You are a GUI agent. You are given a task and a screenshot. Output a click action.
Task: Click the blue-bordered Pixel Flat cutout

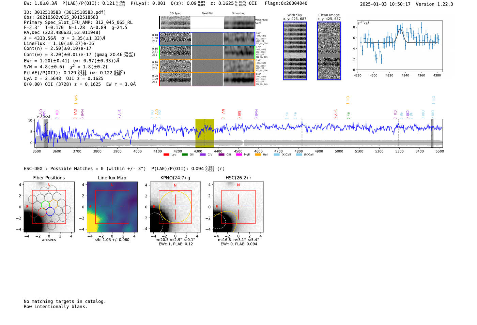click(x=207, y=39)
